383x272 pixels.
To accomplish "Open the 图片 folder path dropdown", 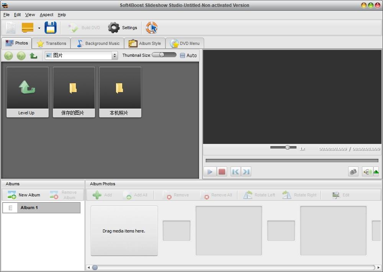I will pos(81,56).
